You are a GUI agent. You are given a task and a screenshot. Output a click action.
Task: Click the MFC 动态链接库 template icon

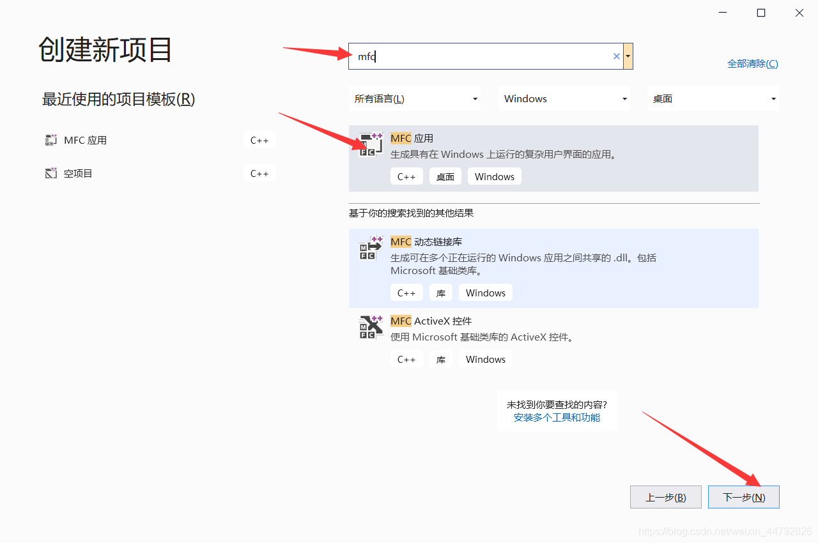pyautogui.click(x=371, y=248)
